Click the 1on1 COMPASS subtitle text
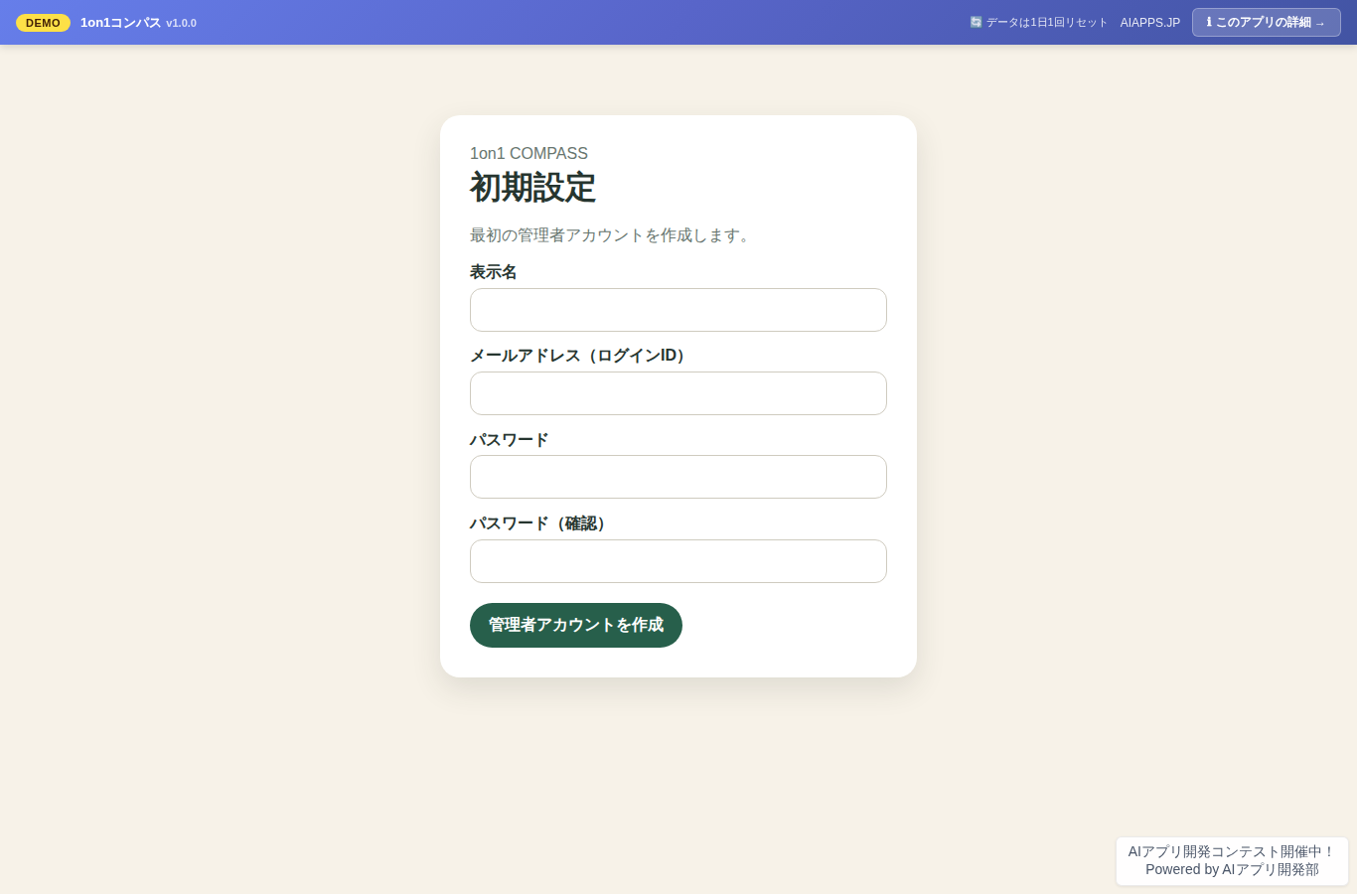The image size is (1357, 894). (x=528, y=153)
